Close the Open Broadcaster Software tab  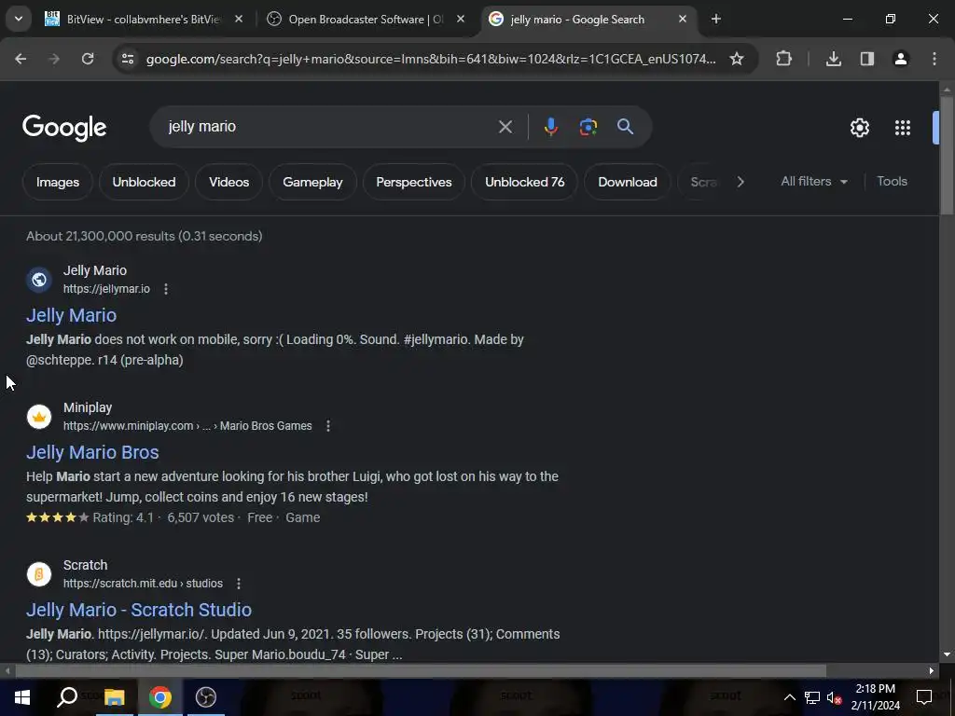point(461,20)
